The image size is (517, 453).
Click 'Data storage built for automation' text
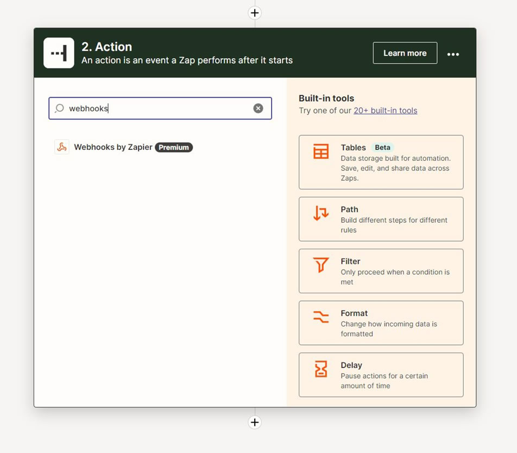(396, 168)
